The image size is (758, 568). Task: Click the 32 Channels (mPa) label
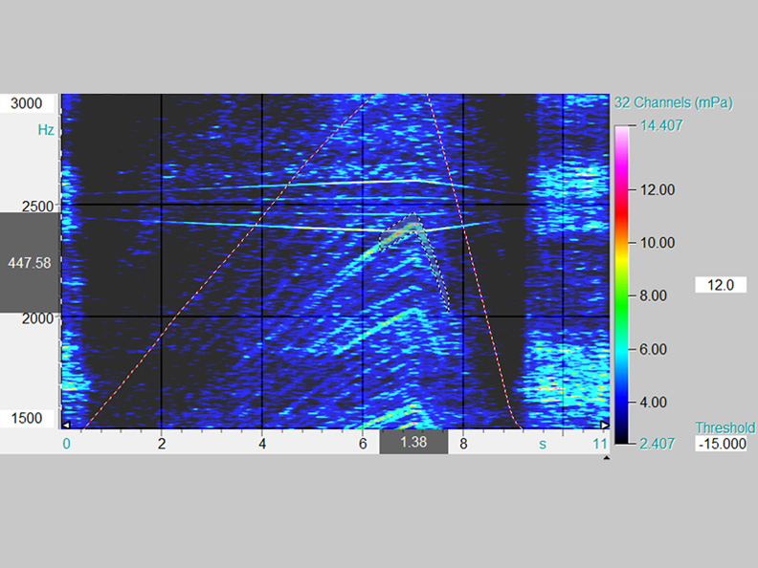(x=673, y=103)
